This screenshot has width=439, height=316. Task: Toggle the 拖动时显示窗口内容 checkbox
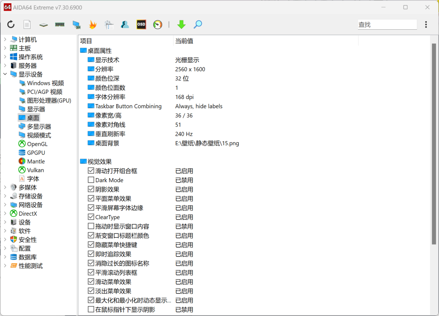(91, 226)
